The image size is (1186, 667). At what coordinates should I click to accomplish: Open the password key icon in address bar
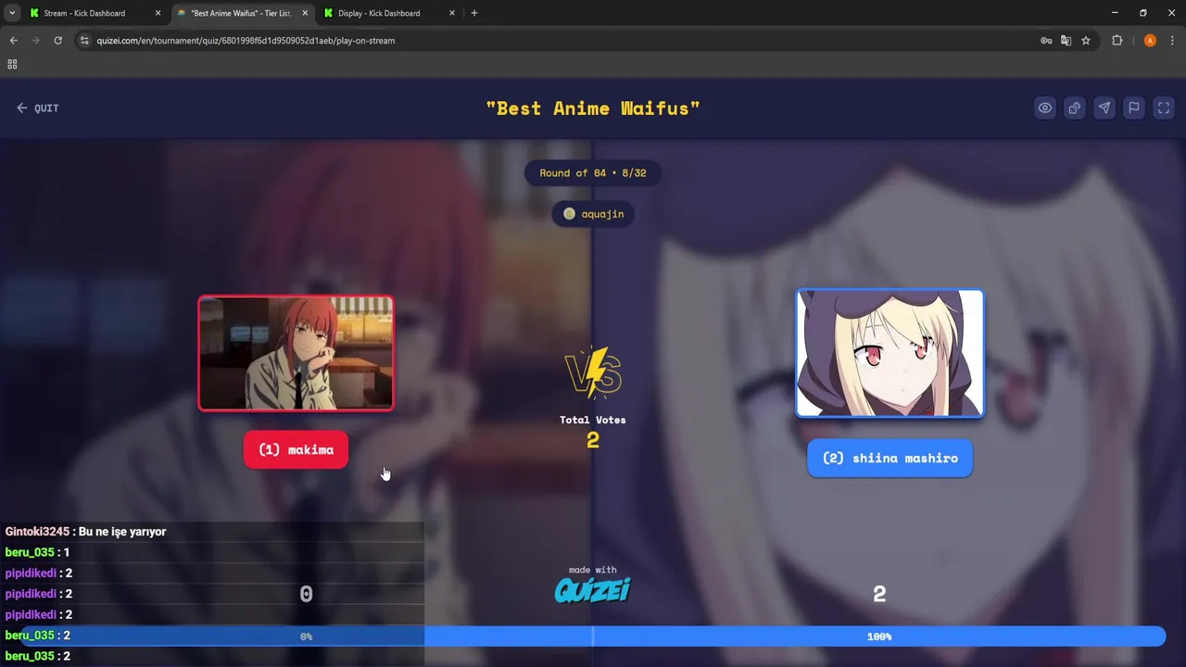1046,41
